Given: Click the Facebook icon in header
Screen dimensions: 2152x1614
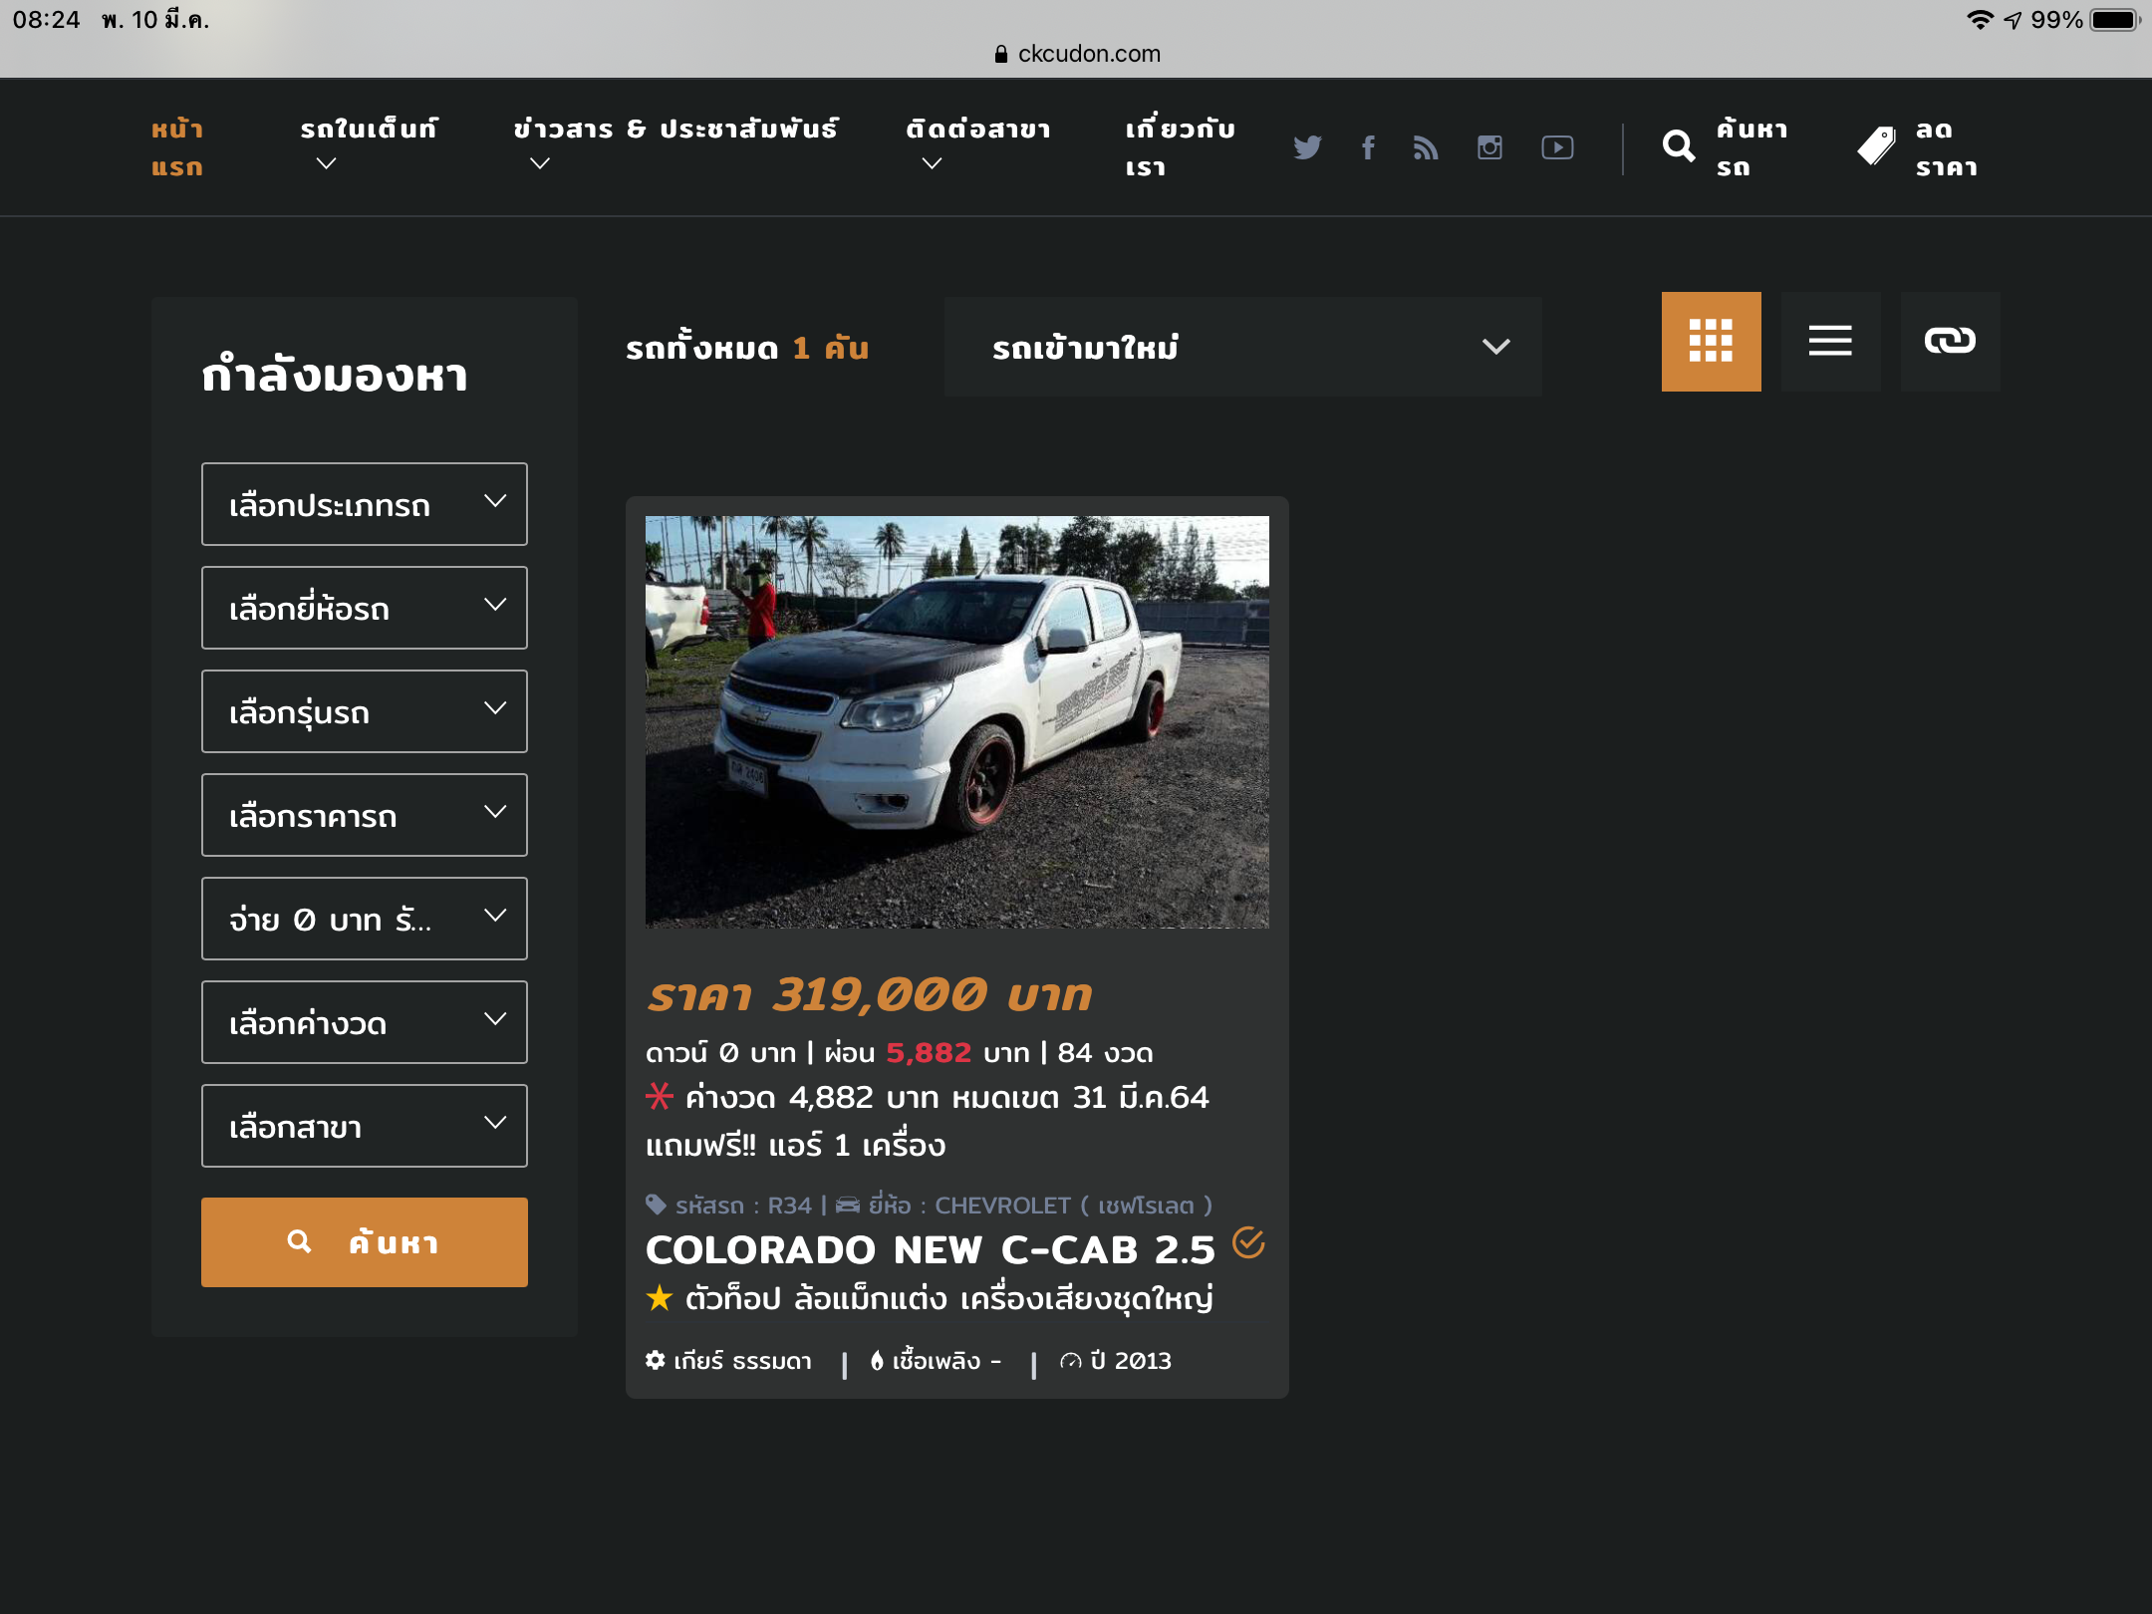Looking at the screenshot, I should (1369, 147).
